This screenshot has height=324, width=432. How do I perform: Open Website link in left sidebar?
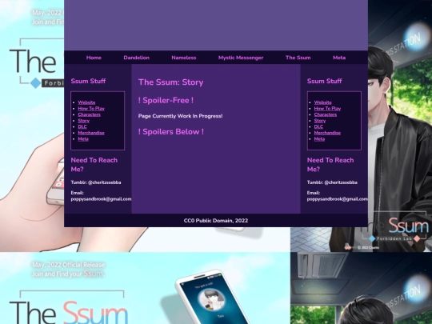[86, 102]
